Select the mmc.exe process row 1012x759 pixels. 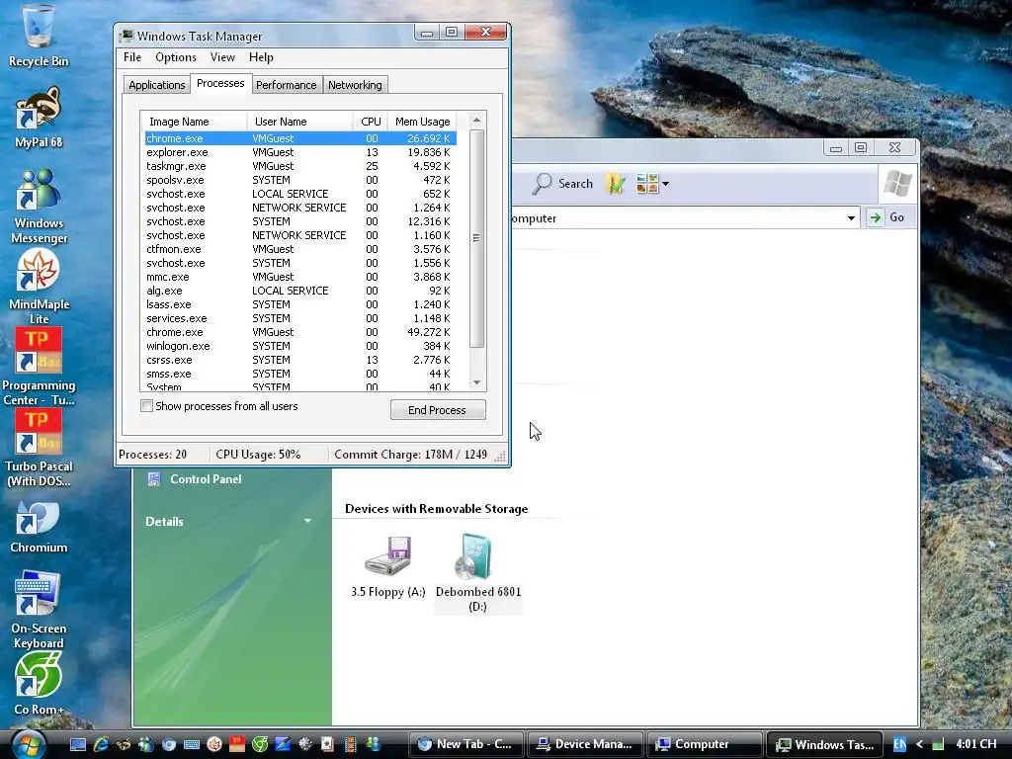[x=300, y=277]
